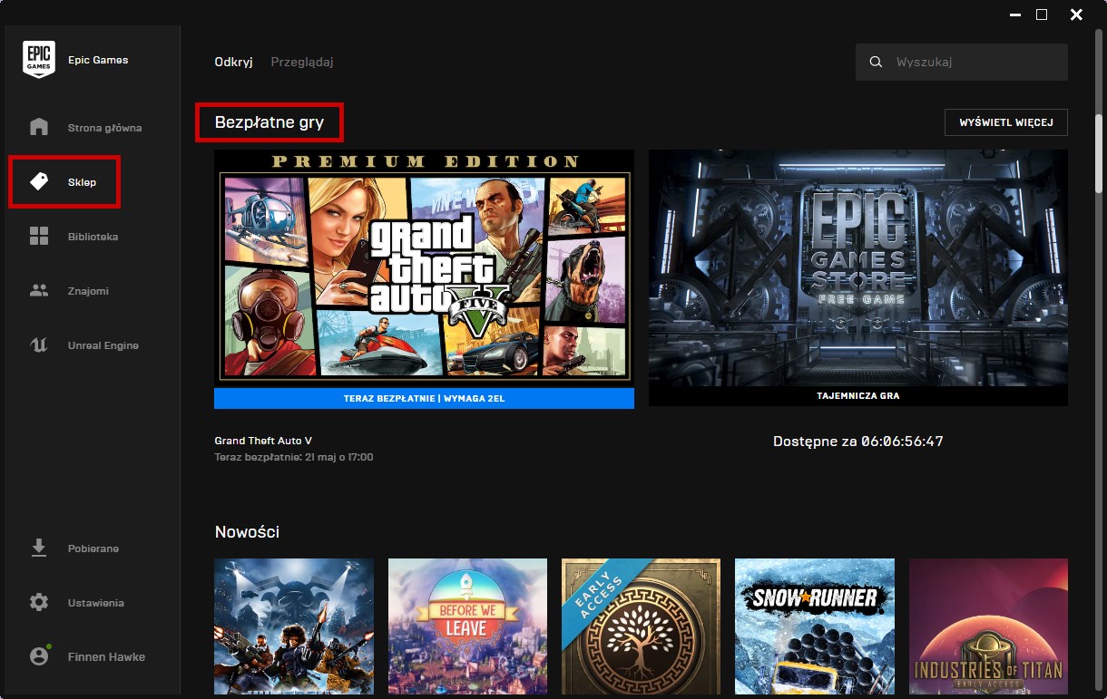The height and width of the screenshot is (699, 1107).
Task: Open the Unreal Engine sidebar label
Action: pyautogui.click(x=103, y=345)
